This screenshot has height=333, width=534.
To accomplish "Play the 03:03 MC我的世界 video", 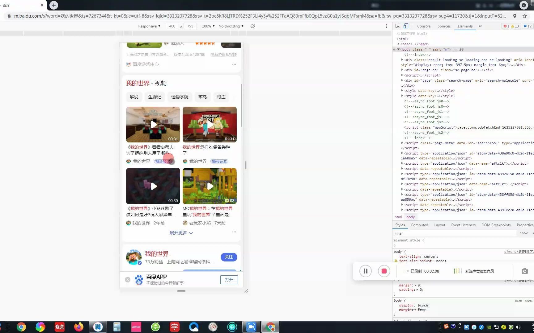I will tap(210, 186).
